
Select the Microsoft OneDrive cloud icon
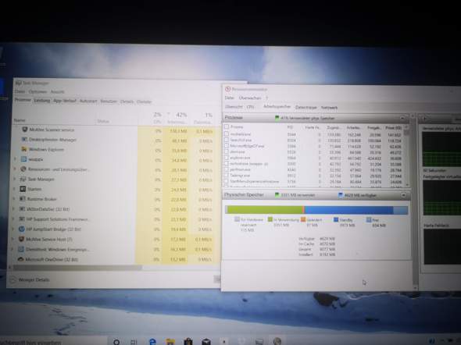(20, 259)
